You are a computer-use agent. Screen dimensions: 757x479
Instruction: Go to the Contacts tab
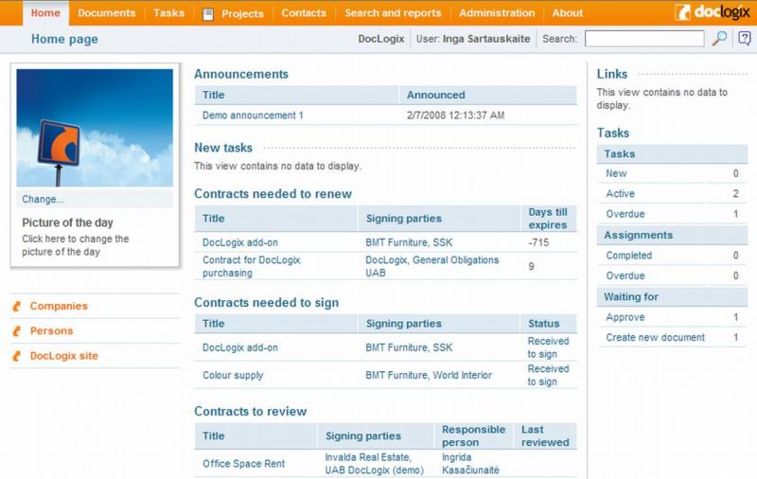tap(304, 13)
